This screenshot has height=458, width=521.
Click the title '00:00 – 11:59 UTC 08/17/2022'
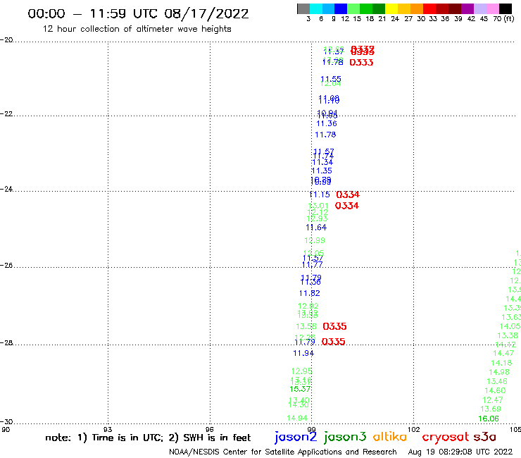tap(138, 13)
